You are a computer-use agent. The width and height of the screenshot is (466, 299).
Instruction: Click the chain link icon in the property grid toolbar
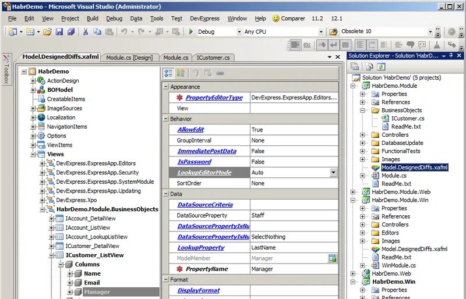(220, 73)
